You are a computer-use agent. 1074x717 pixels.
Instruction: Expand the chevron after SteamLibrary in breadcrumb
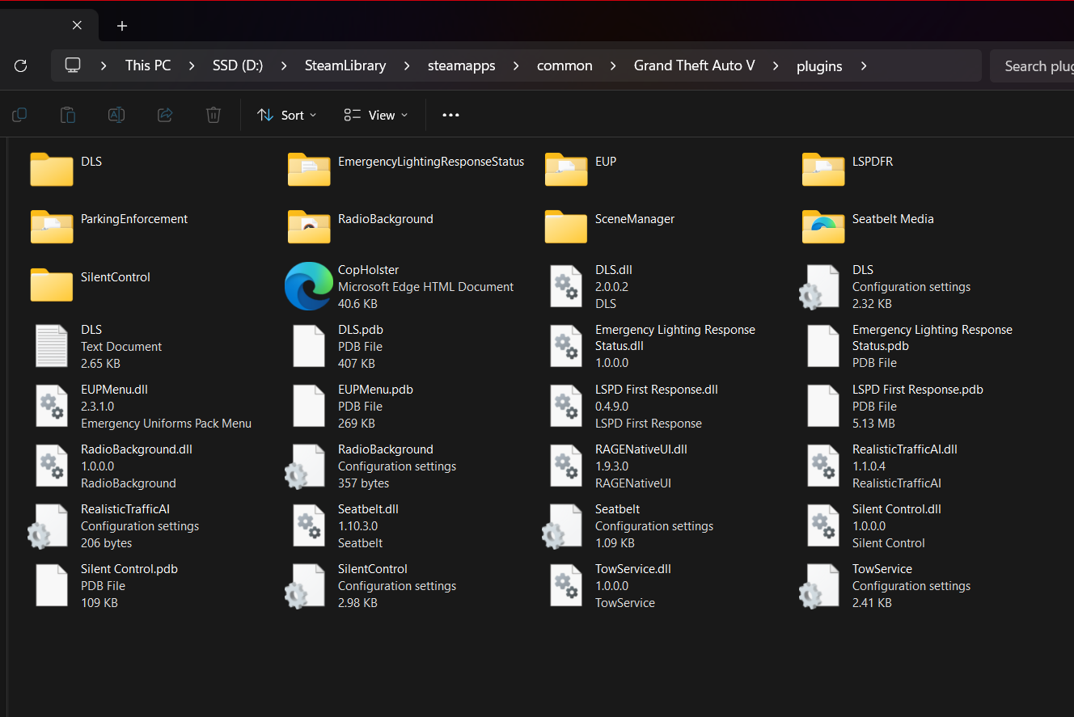pyautogui.click(x=407, y=65)
